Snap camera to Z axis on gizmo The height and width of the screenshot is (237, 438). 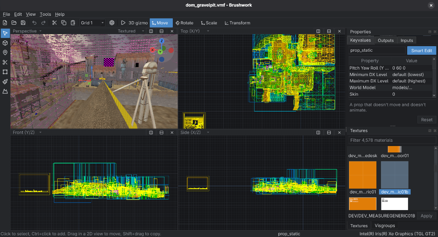click(161, 41)
